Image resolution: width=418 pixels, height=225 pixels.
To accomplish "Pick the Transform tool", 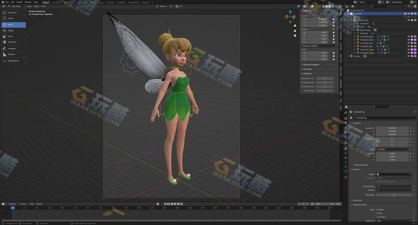I will click(13, 42).
